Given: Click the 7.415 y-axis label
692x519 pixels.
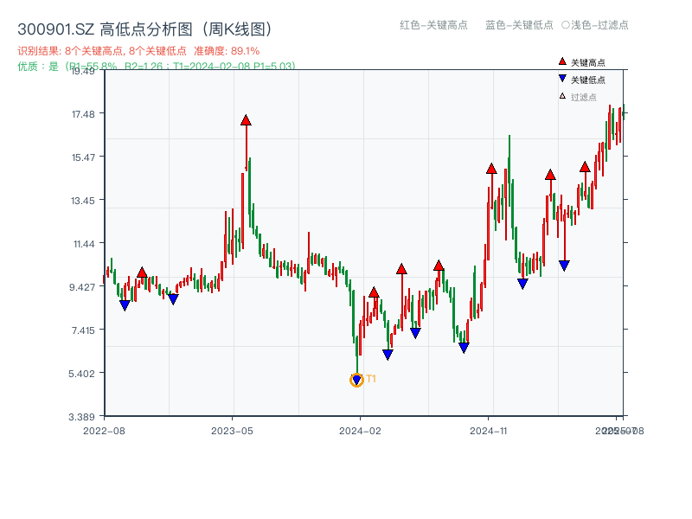Looking at the screenshot, I should coord(83,330).
